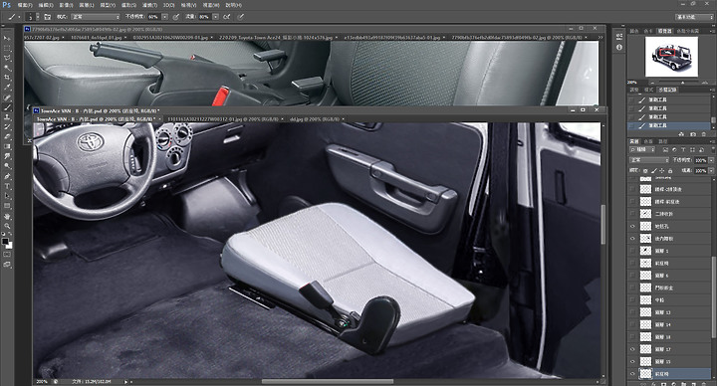Show layer 圖層 13
This screenshot has width=717, height=386.
click(633, 312)
